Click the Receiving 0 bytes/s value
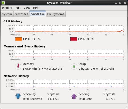128x109 pixels. pos(53,94)
